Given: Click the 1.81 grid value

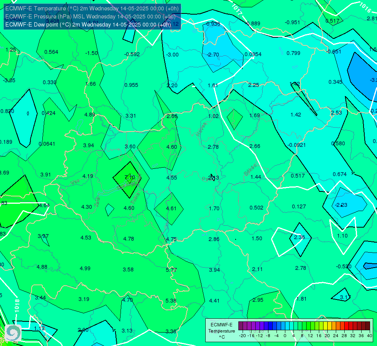Looking at the screenshot, I should click(301, 299).
